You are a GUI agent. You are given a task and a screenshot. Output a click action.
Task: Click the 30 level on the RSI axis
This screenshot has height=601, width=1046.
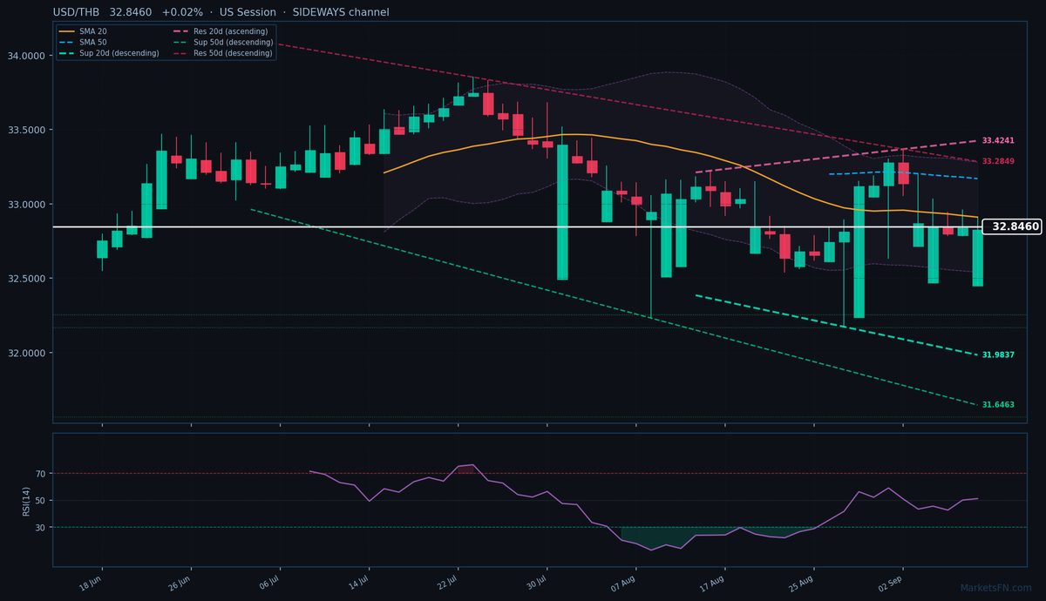[x=40, y=527]
